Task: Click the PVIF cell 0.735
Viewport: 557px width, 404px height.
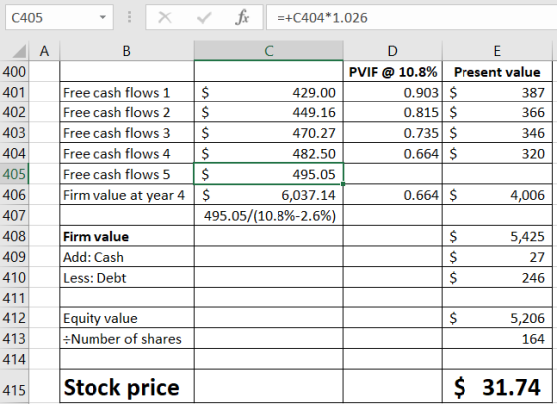Action: (x=393, y=133)
